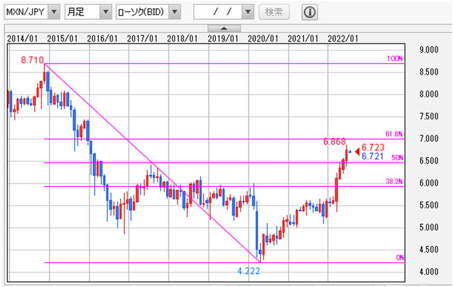453x287 pixels.
Task: Click the 50% Fibonacci level label
Action: (397, 158)
